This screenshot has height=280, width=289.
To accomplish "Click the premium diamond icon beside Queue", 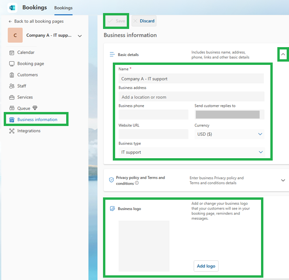I will tap(35, 108).
